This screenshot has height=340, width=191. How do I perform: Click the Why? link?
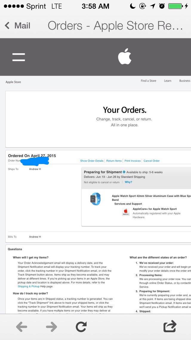coord(129,182)
